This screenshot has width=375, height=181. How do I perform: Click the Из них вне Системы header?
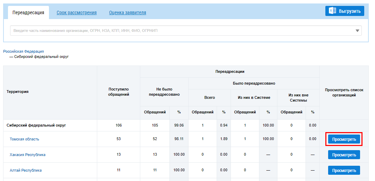tap(298, 97)
